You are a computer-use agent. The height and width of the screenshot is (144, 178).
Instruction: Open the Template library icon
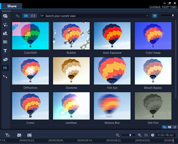tap(5, 33)
